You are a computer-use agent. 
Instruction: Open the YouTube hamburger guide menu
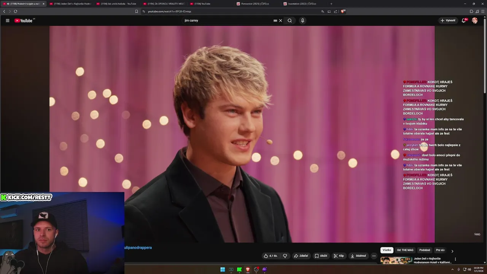[x=7, y=21]
